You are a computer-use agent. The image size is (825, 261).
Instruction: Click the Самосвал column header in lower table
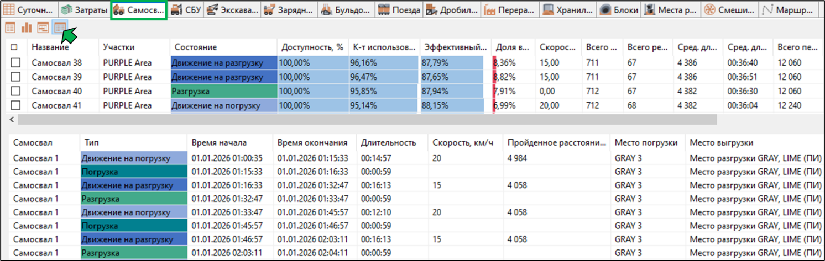[44, 142]
